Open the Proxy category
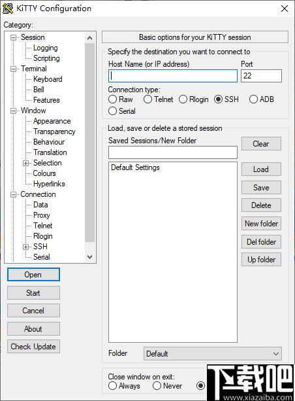Image resolution: width=295 pixels, height=401 pixels. [x=42, y=216]
